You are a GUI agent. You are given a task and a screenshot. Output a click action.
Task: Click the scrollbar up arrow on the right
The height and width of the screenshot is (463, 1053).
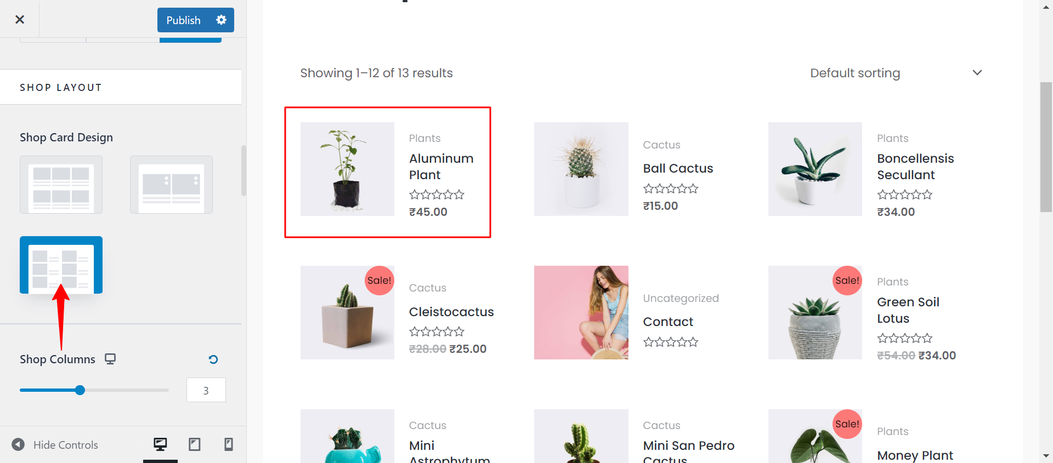pyautogui.click(x=1046, y=7)
